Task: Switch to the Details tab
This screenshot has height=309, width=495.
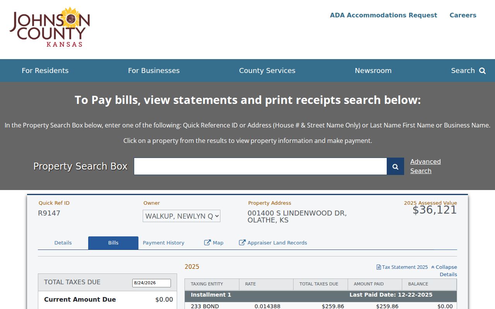Action: (63, 243)
